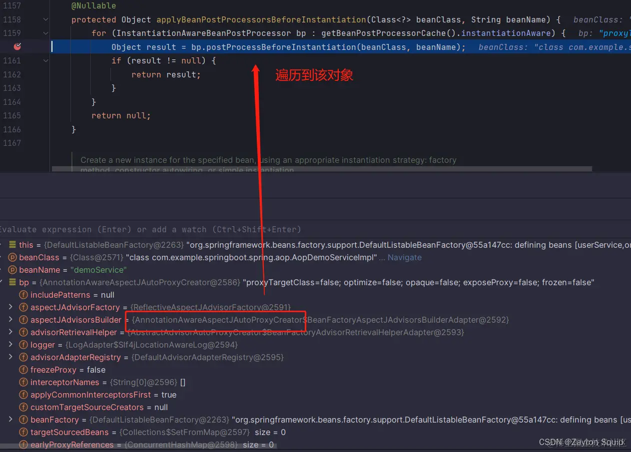Select the bp variable row
The height and width of the screenshot is (452, 631).
315,282
